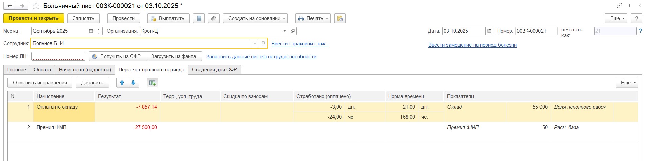Click norm hours value 168,00
The image size is (645, 161).
click(408, 117)
